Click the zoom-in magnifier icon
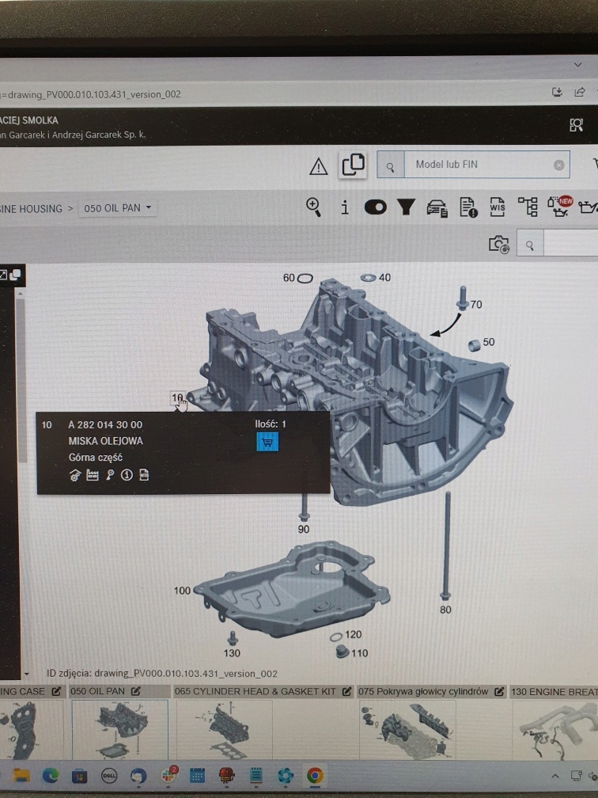Viewport: 598px width, 798px height. pyautogui.click(x=314, y=207)
